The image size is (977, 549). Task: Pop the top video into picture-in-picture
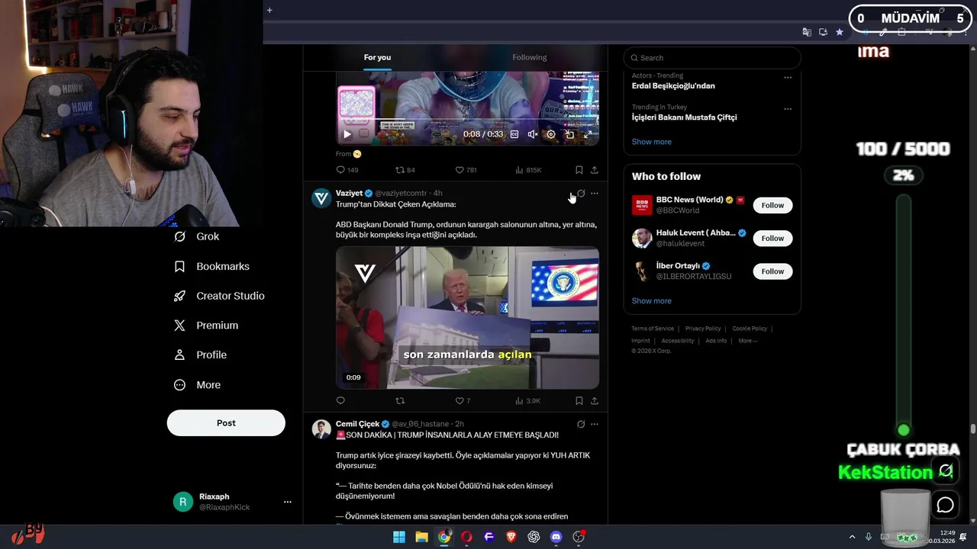coord(569,134)
